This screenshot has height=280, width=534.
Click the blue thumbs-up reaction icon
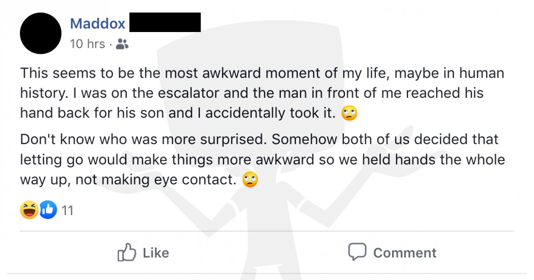point(49,210)
